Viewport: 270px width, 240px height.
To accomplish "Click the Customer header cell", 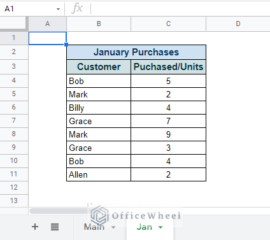I will [99, 67].
